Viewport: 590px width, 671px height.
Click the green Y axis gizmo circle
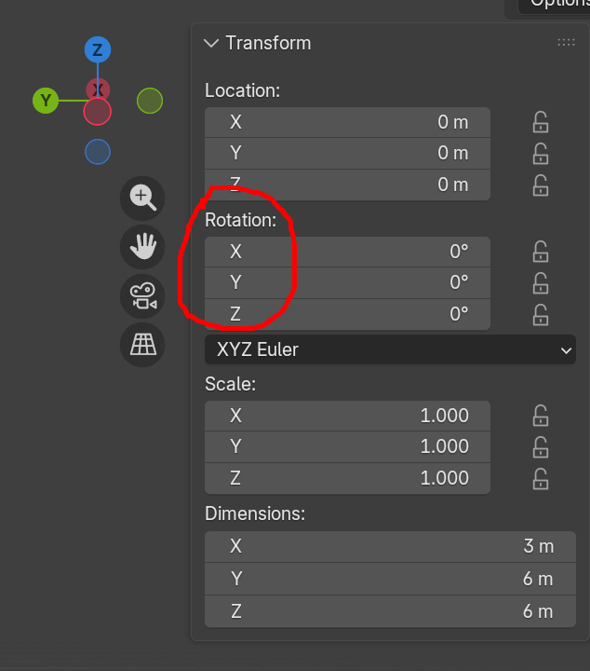(46, 101)
